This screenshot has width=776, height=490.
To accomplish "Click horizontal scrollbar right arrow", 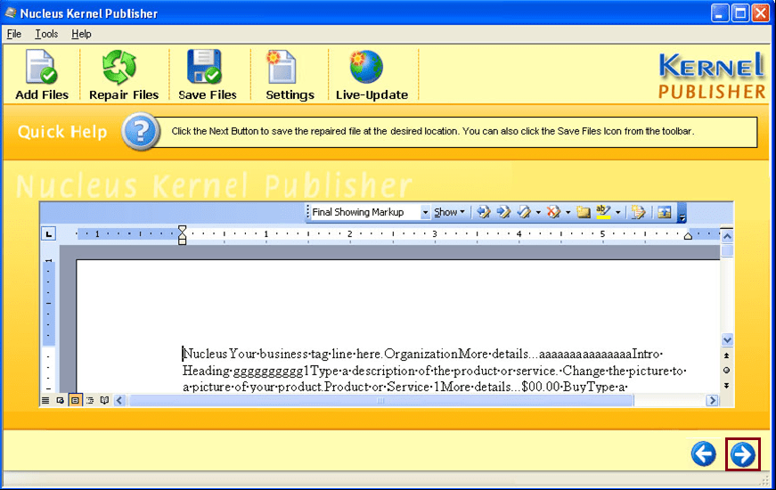I will coord(712,400).
